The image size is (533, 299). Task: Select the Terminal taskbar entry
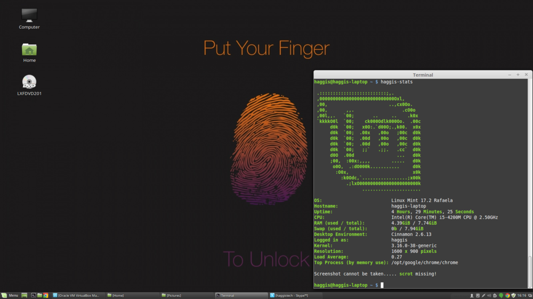241,296
